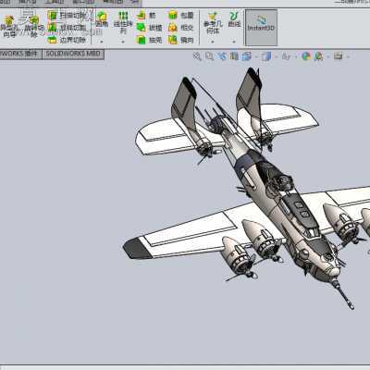Expand the View Settings dropdown arrow
This screenshot has width=370, height=370.
pyautogui.click(x=348, y=56)
